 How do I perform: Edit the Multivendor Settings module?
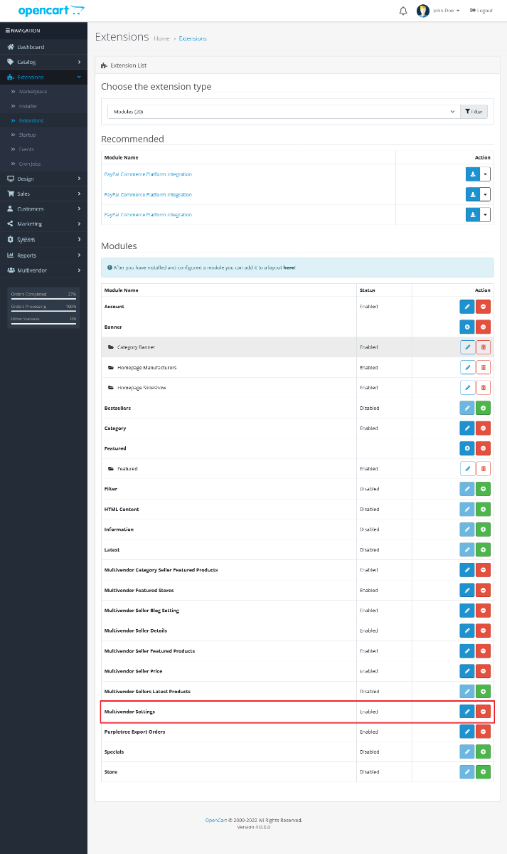tap(467, 712)
